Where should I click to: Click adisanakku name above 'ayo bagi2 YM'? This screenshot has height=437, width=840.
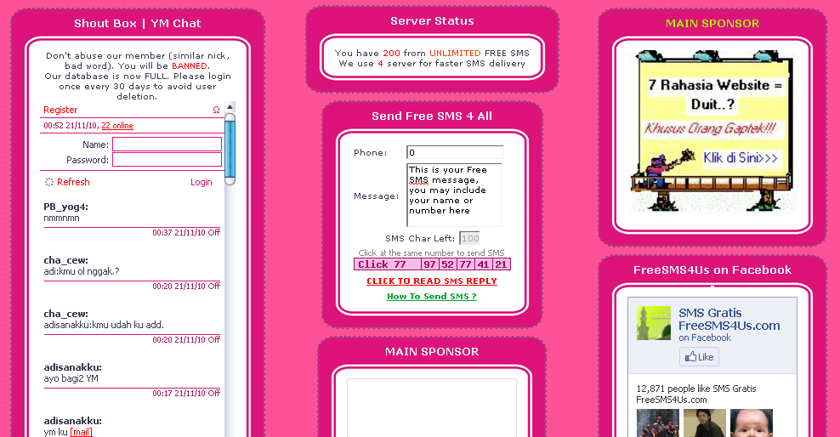click(72, 367)
